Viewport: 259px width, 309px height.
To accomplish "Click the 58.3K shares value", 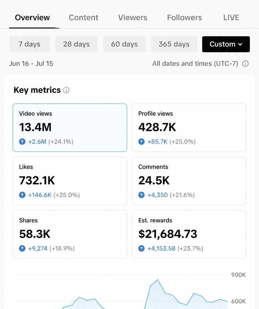I will [x=35, y=234].
